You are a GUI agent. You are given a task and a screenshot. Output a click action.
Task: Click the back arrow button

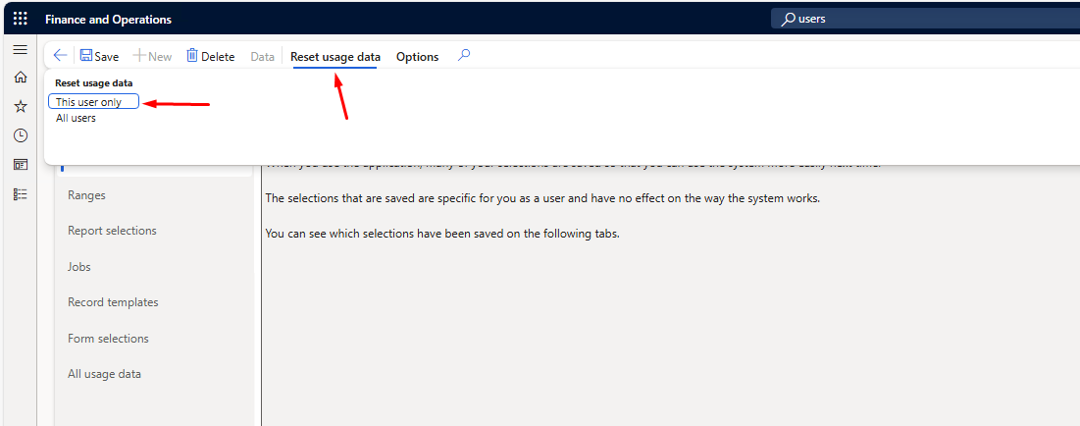point(60,56)
